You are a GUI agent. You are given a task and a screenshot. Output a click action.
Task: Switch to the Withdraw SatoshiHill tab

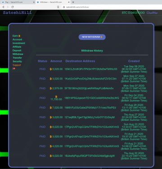[53, 2]
